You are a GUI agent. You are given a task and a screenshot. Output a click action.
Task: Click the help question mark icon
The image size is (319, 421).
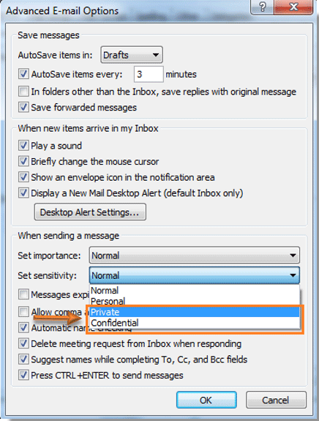click(x=262, y=7)
